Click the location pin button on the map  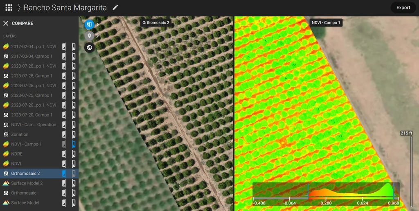(89, 36)
